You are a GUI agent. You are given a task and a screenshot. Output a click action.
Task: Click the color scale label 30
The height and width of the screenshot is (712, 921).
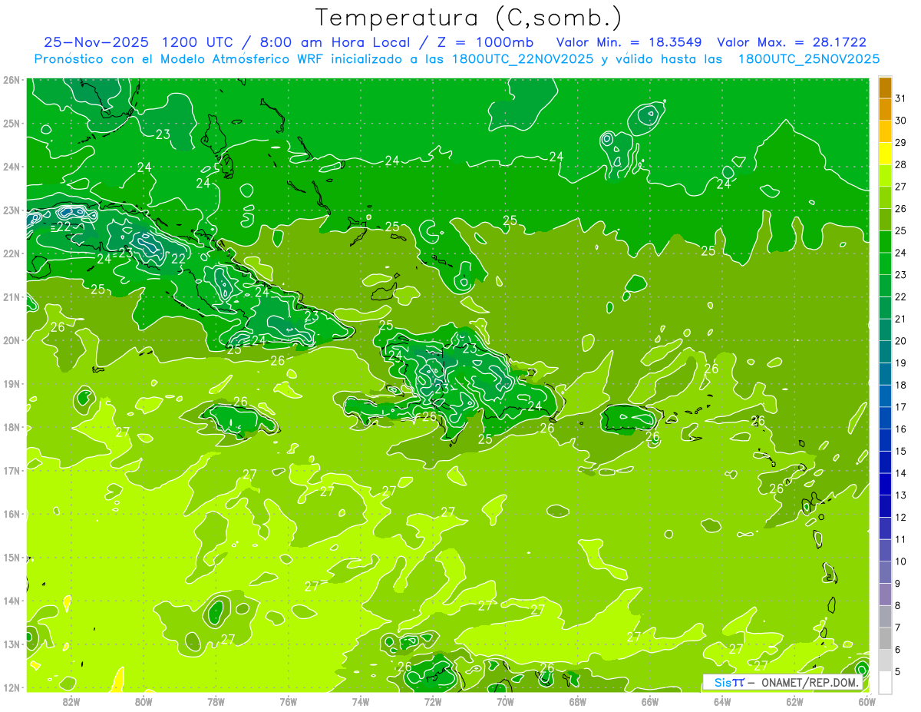[x=901, y=121]
